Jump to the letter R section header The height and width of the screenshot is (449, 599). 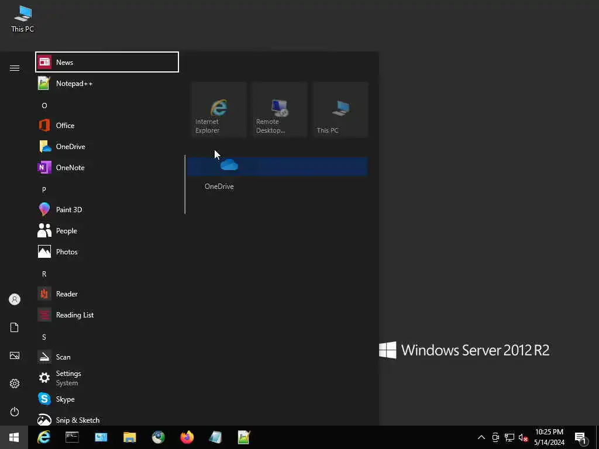pyautogui.click(x=44, y=274)
